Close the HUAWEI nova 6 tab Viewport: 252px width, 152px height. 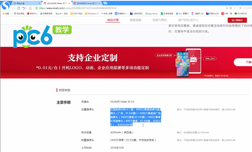99,3
